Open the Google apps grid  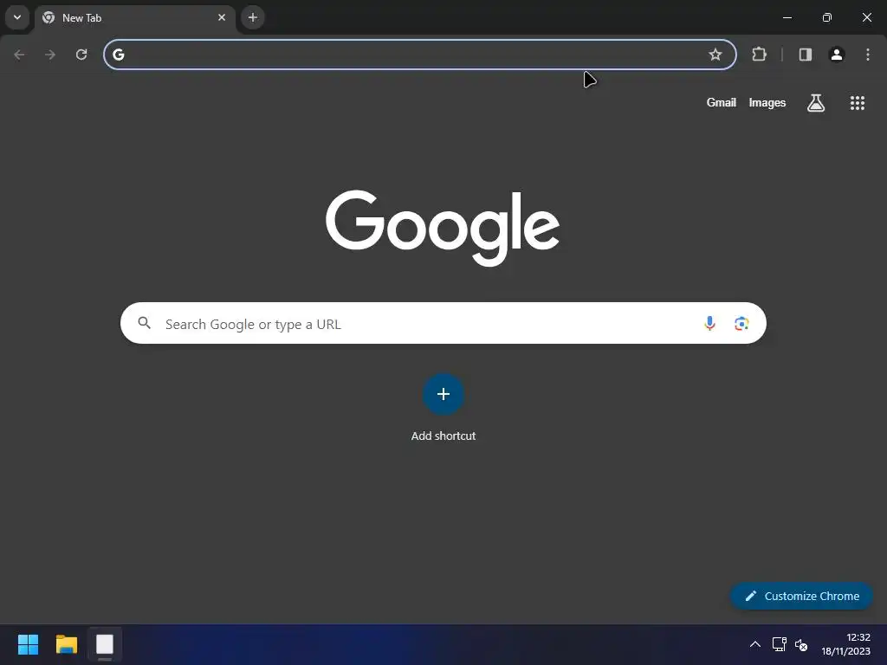click(857, 103)
